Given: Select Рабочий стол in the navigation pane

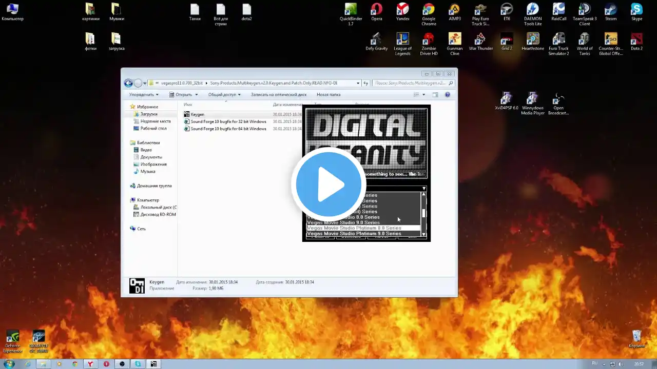Looking at the screenshot, I should click(153, 129).
